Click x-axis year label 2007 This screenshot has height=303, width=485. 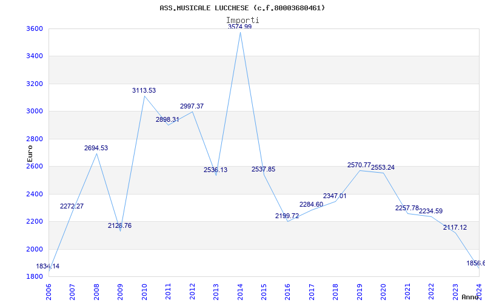[x=72, y=291]
